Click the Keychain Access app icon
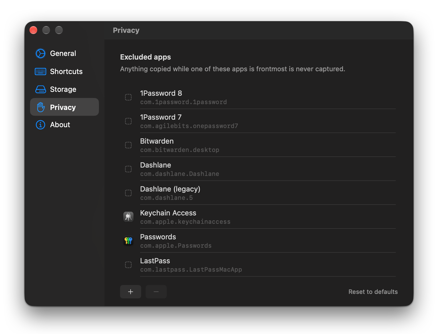The height and width of the screenshot is (334, 438). click(128, 217)
